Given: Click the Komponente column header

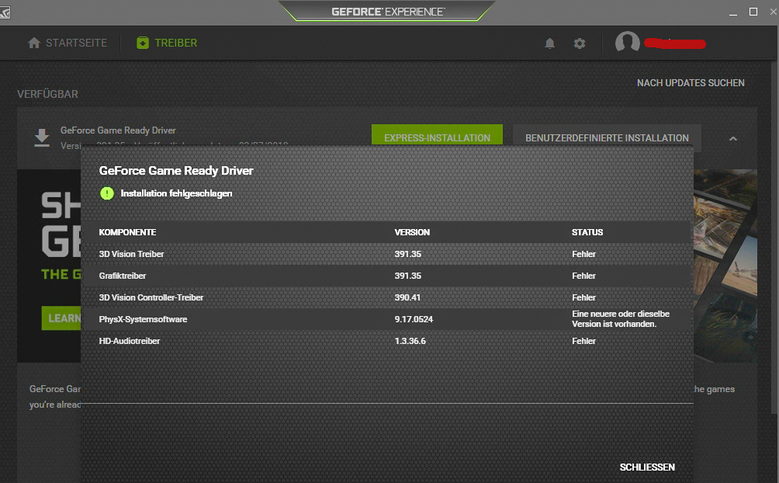Looking at the screenshot, I should (x=127, y=232).
